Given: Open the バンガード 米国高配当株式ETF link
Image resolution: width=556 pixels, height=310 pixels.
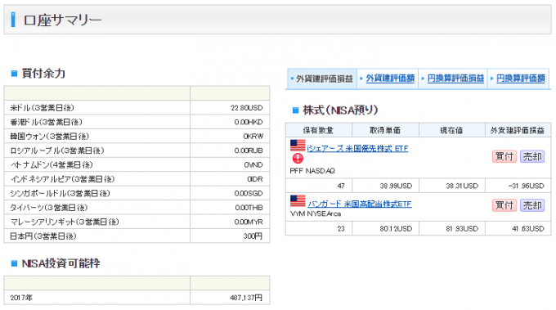Looking at the screenshot, I should click(359, 204).
